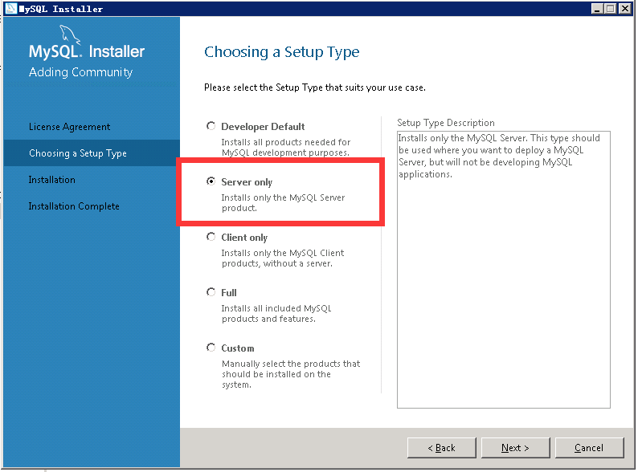Click 'Please select the Setup Type' instruction text
The height and width of the screenshot is (472, 638).
point(315,87)
